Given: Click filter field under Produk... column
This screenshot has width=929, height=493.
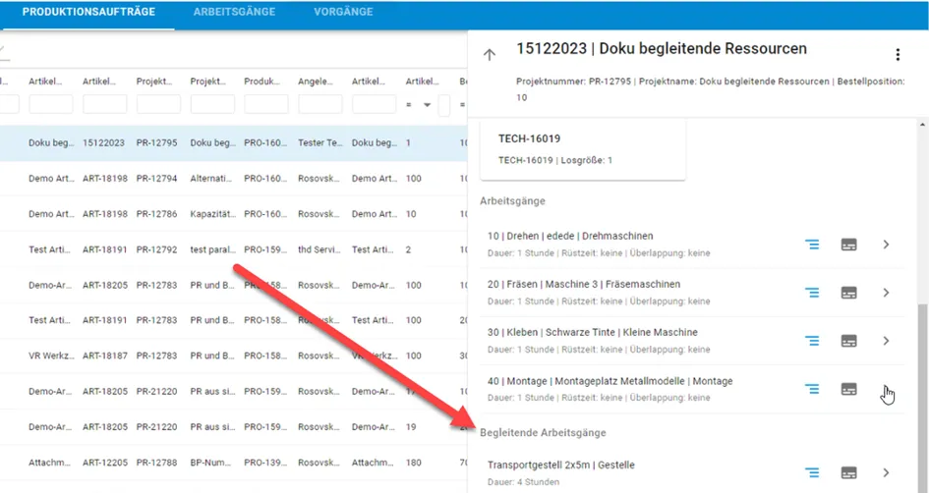Looking at the screenshot, I should [x=266, y=104].
